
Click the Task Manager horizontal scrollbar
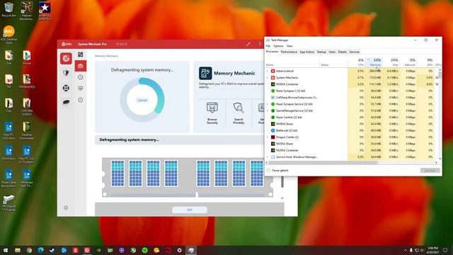pos(323,163)
